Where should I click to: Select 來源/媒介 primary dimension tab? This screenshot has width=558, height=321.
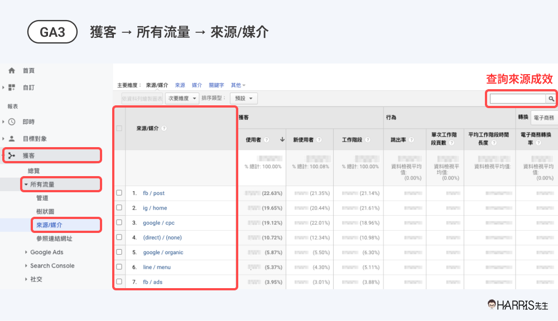(157, 85)
